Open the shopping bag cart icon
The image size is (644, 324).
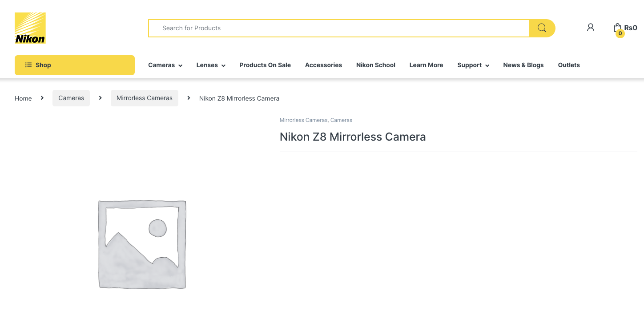pos(617,28)
